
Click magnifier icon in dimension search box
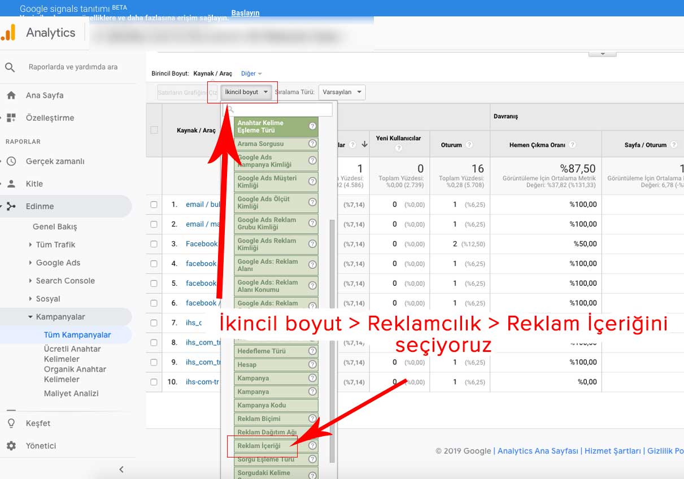pos(230,110)
